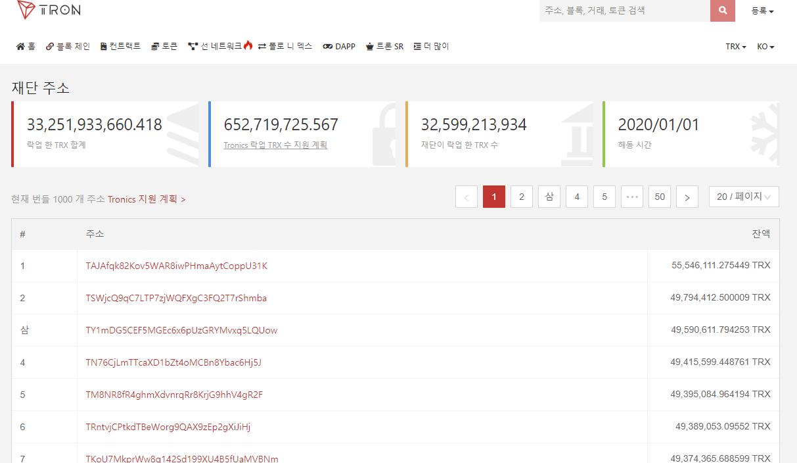This screenshot has width=797, height=463.
Task: Open the 20 / 페이지 page-size dropdown
Action: coord(744,197)
